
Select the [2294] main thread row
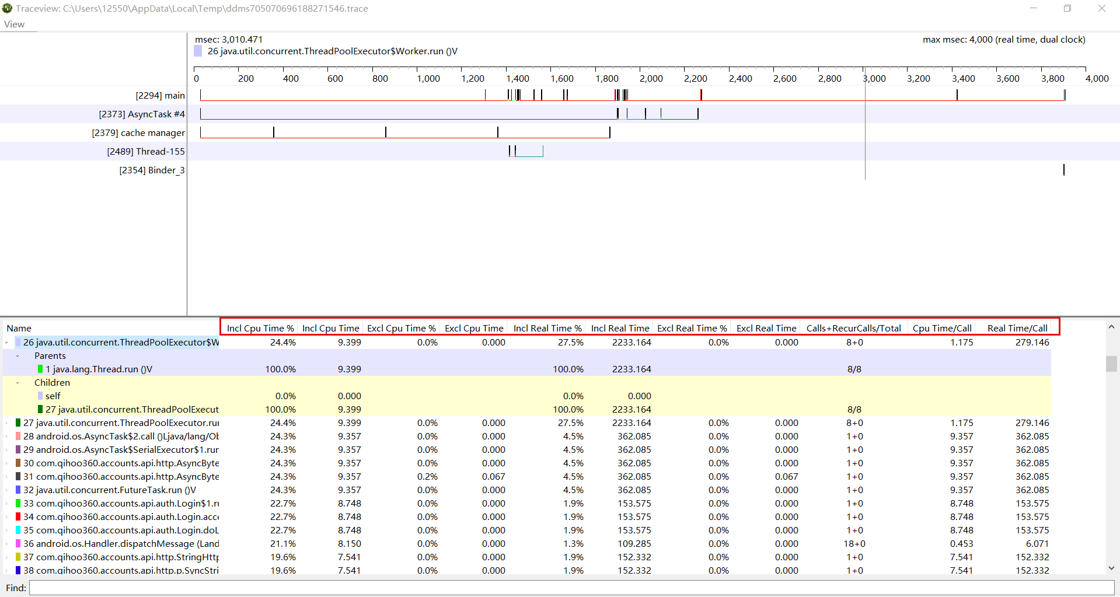(x=160, y=95)
